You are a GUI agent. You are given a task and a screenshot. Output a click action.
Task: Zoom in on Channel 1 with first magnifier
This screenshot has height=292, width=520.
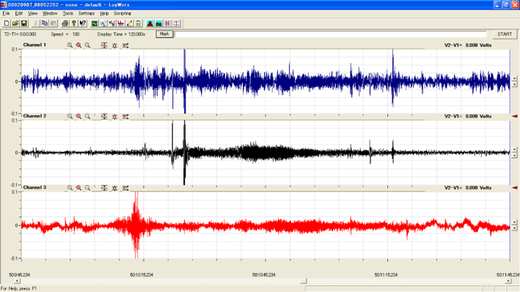coord(70,45)
